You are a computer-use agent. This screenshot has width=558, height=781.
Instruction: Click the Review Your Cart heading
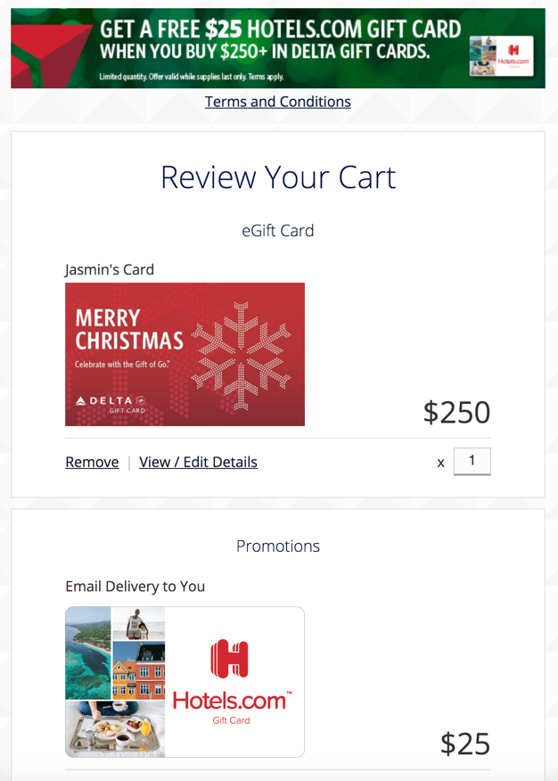(278, 177)
